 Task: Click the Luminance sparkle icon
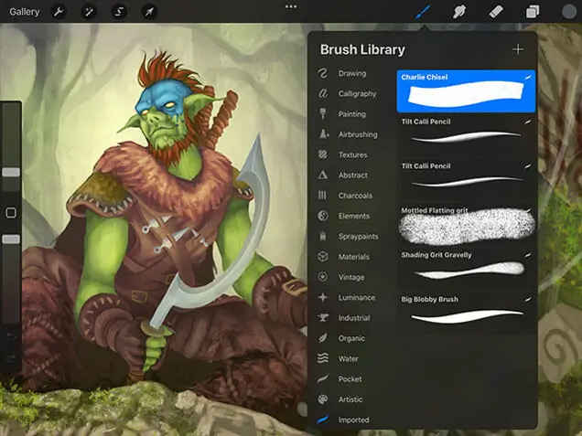point(323,297)
